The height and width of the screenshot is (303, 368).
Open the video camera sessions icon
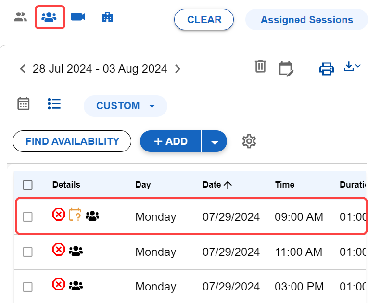tap(78, 17)
